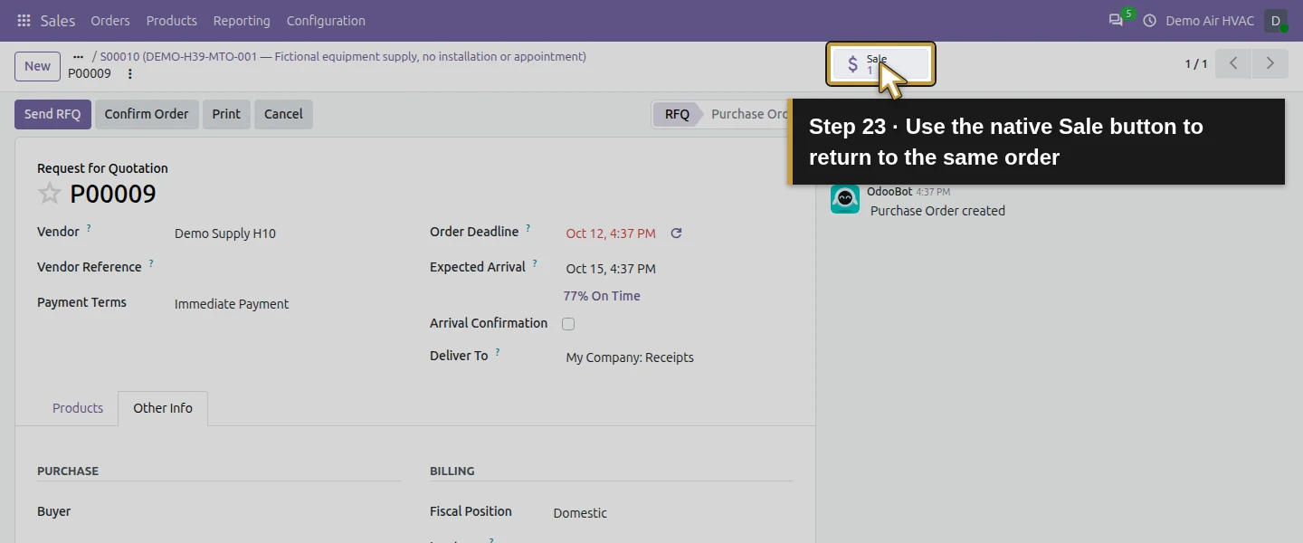Open the Reporting menu
The image size is (1303, 543).
point(242,20)
